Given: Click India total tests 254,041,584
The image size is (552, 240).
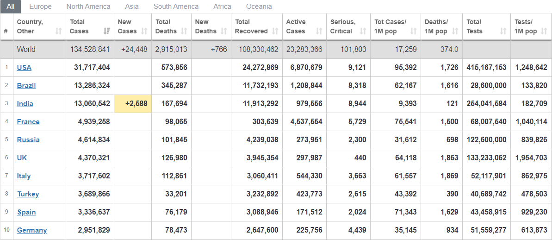Looking at the screenshot, I should (486, 104).
